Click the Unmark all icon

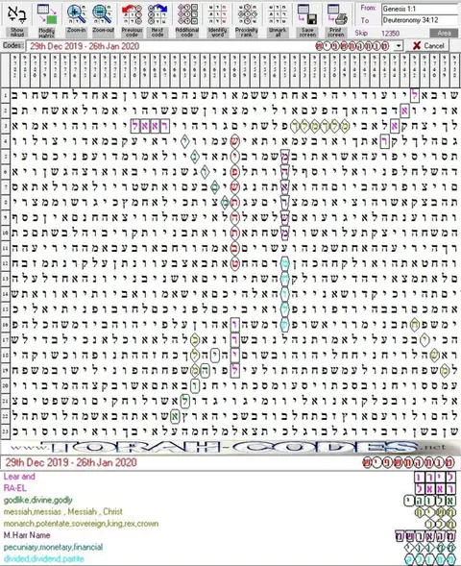pyautogui.click(x=277, y=19)
